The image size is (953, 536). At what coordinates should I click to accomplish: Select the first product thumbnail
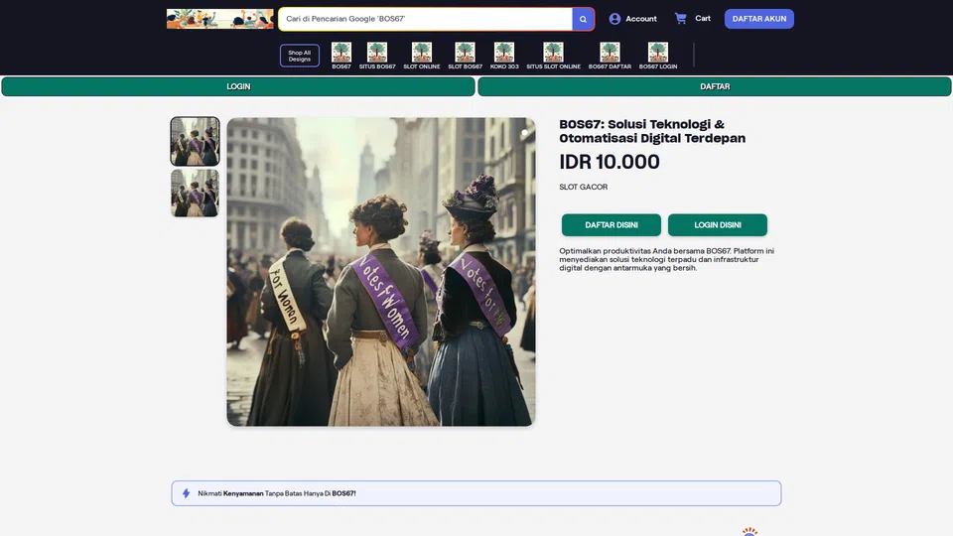tap(196, 142)
